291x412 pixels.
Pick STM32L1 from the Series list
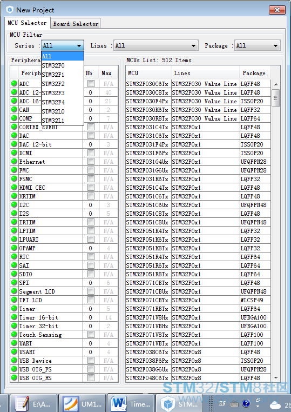point(63,121)
